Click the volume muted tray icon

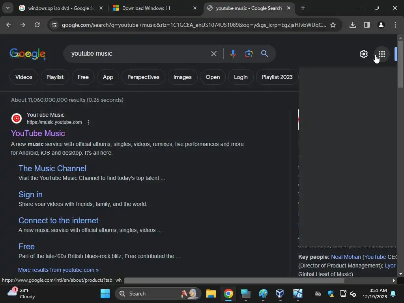(353, 294)
